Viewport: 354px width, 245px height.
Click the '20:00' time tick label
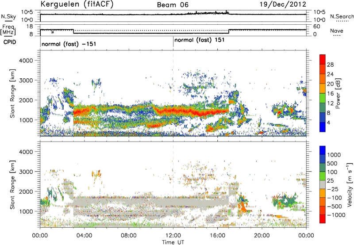262,236
